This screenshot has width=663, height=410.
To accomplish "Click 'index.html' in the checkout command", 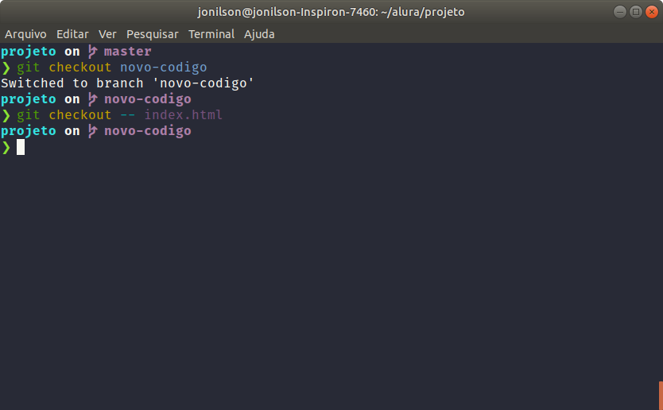I will click(183, 115).
